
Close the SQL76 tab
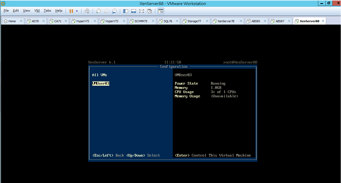[177, 21]
